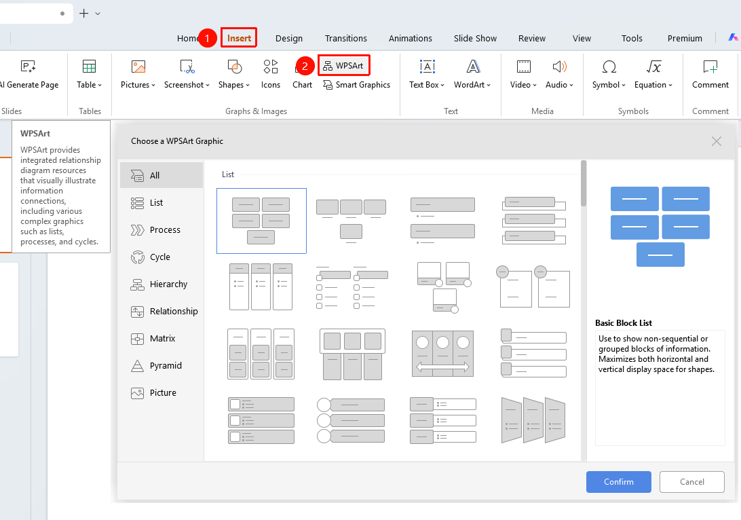Go to the Animations tab
The width and height of the screenshot is (741, 520).
coord(410,38)
